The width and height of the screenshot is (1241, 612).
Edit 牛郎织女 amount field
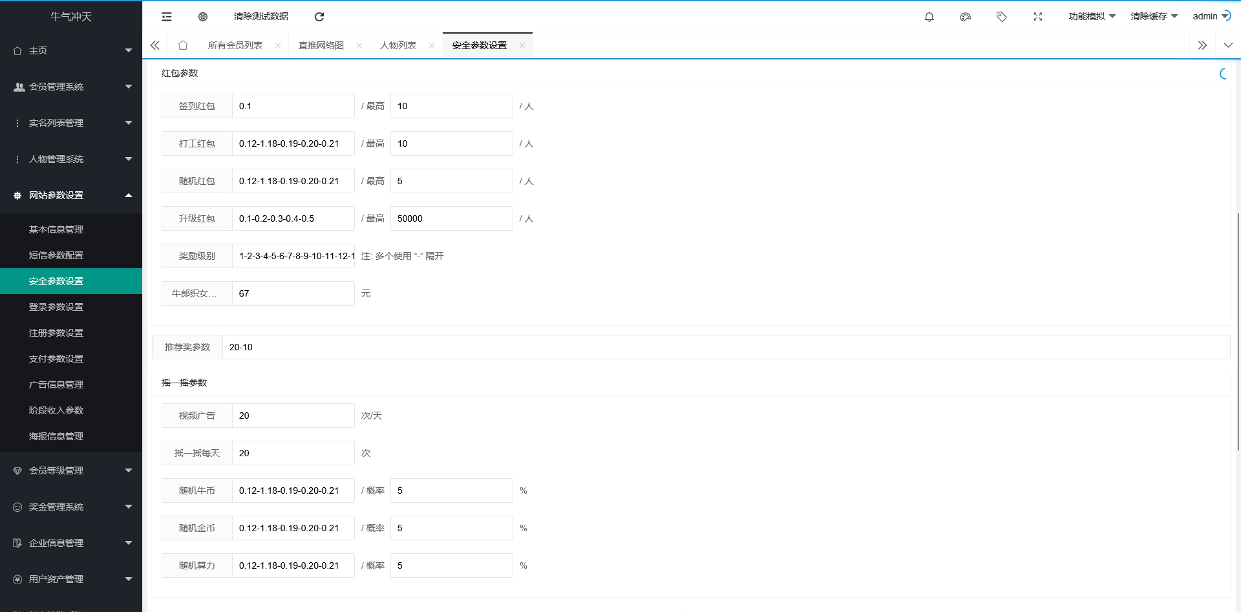[x=293, y=293]
